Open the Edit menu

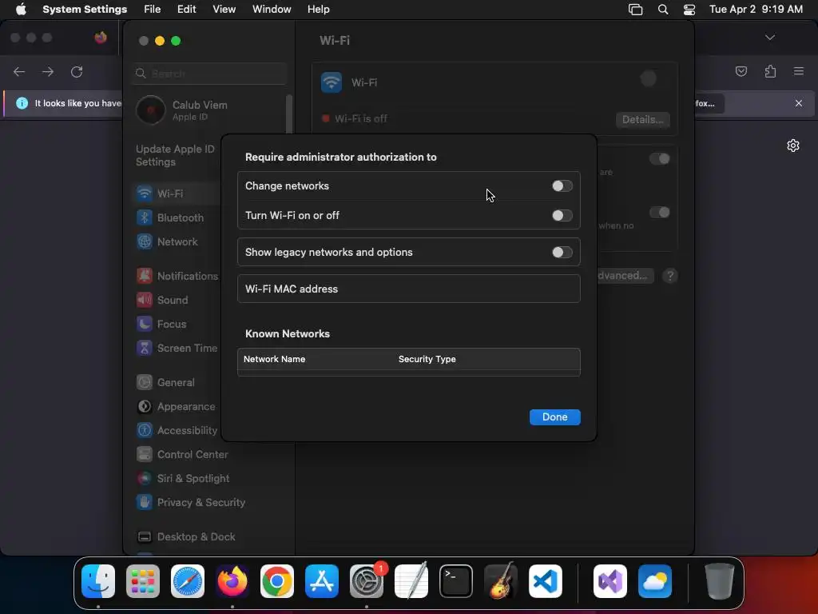pyautogui.click(x=186, y=10)
